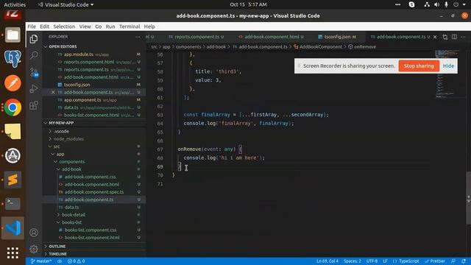Close the add-book.component.ts editor tab
This screenshot has height=265, width=471.
[435, 37]
